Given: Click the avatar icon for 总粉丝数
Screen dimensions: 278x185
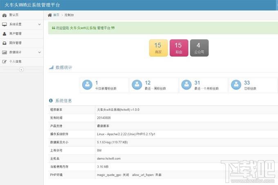Looking at the screenshot, I should click(x=236, y=85).
